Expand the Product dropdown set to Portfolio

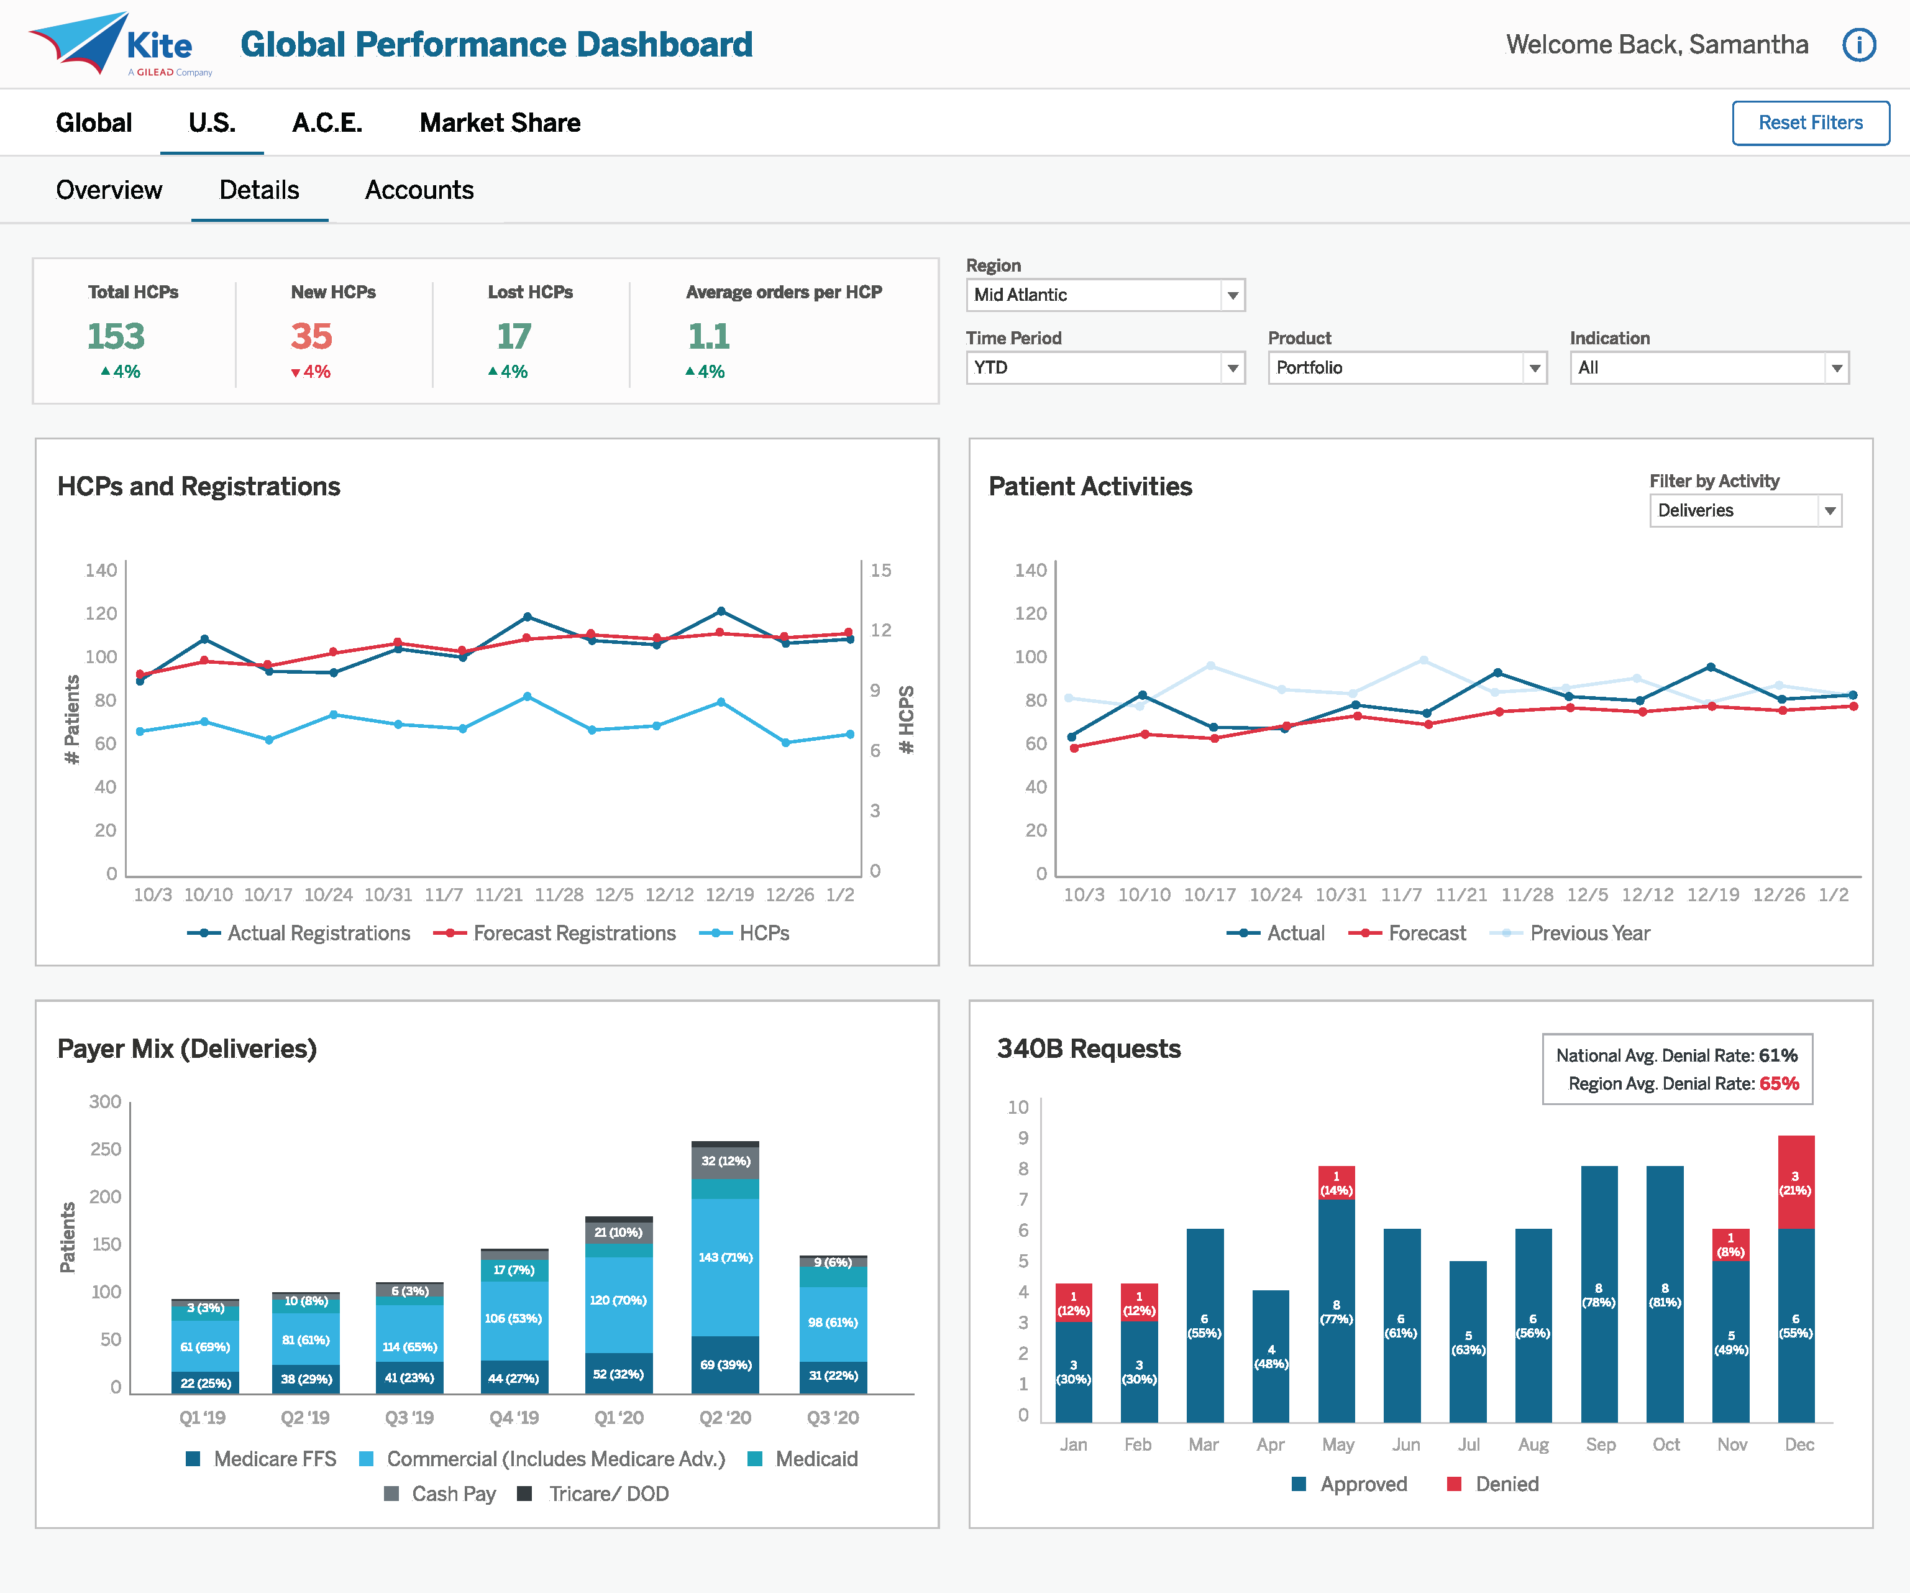(1534, 367)
